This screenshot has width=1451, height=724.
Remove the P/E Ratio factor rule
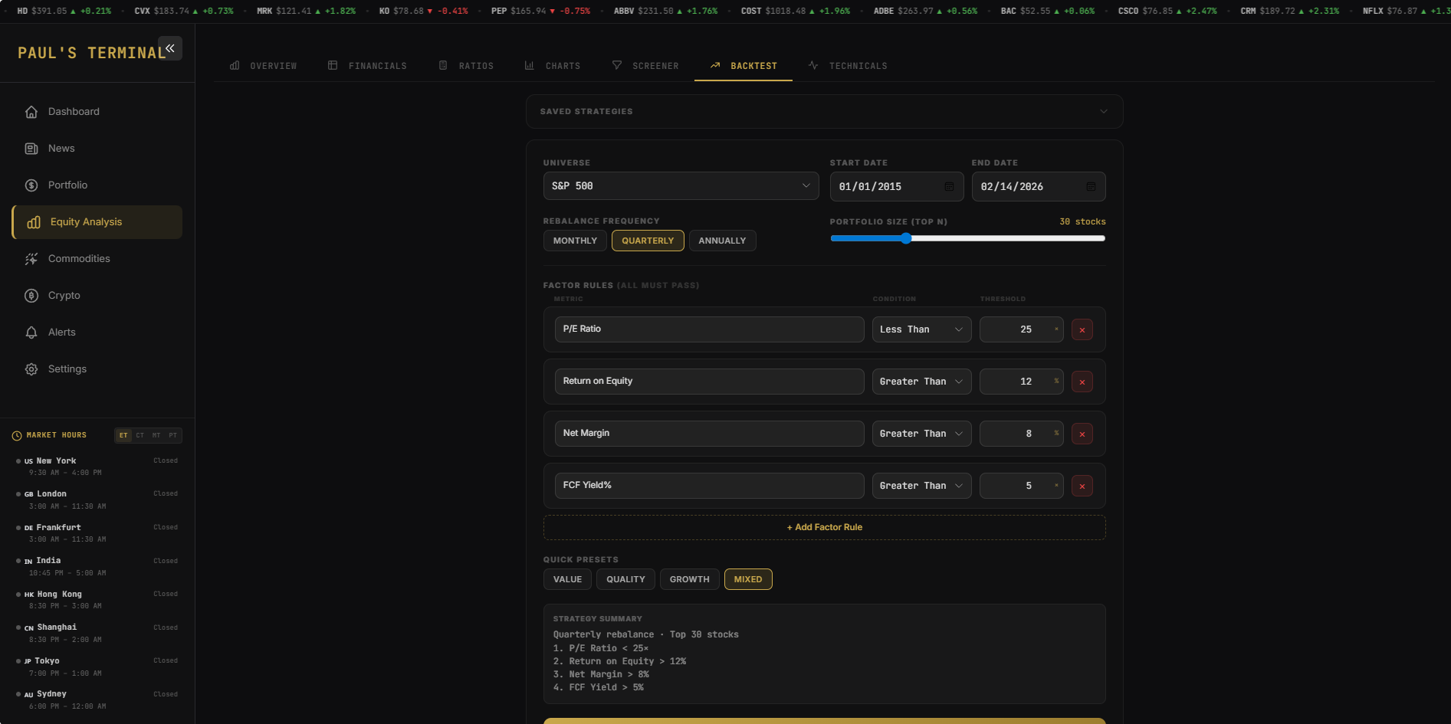click(1082, 329)
